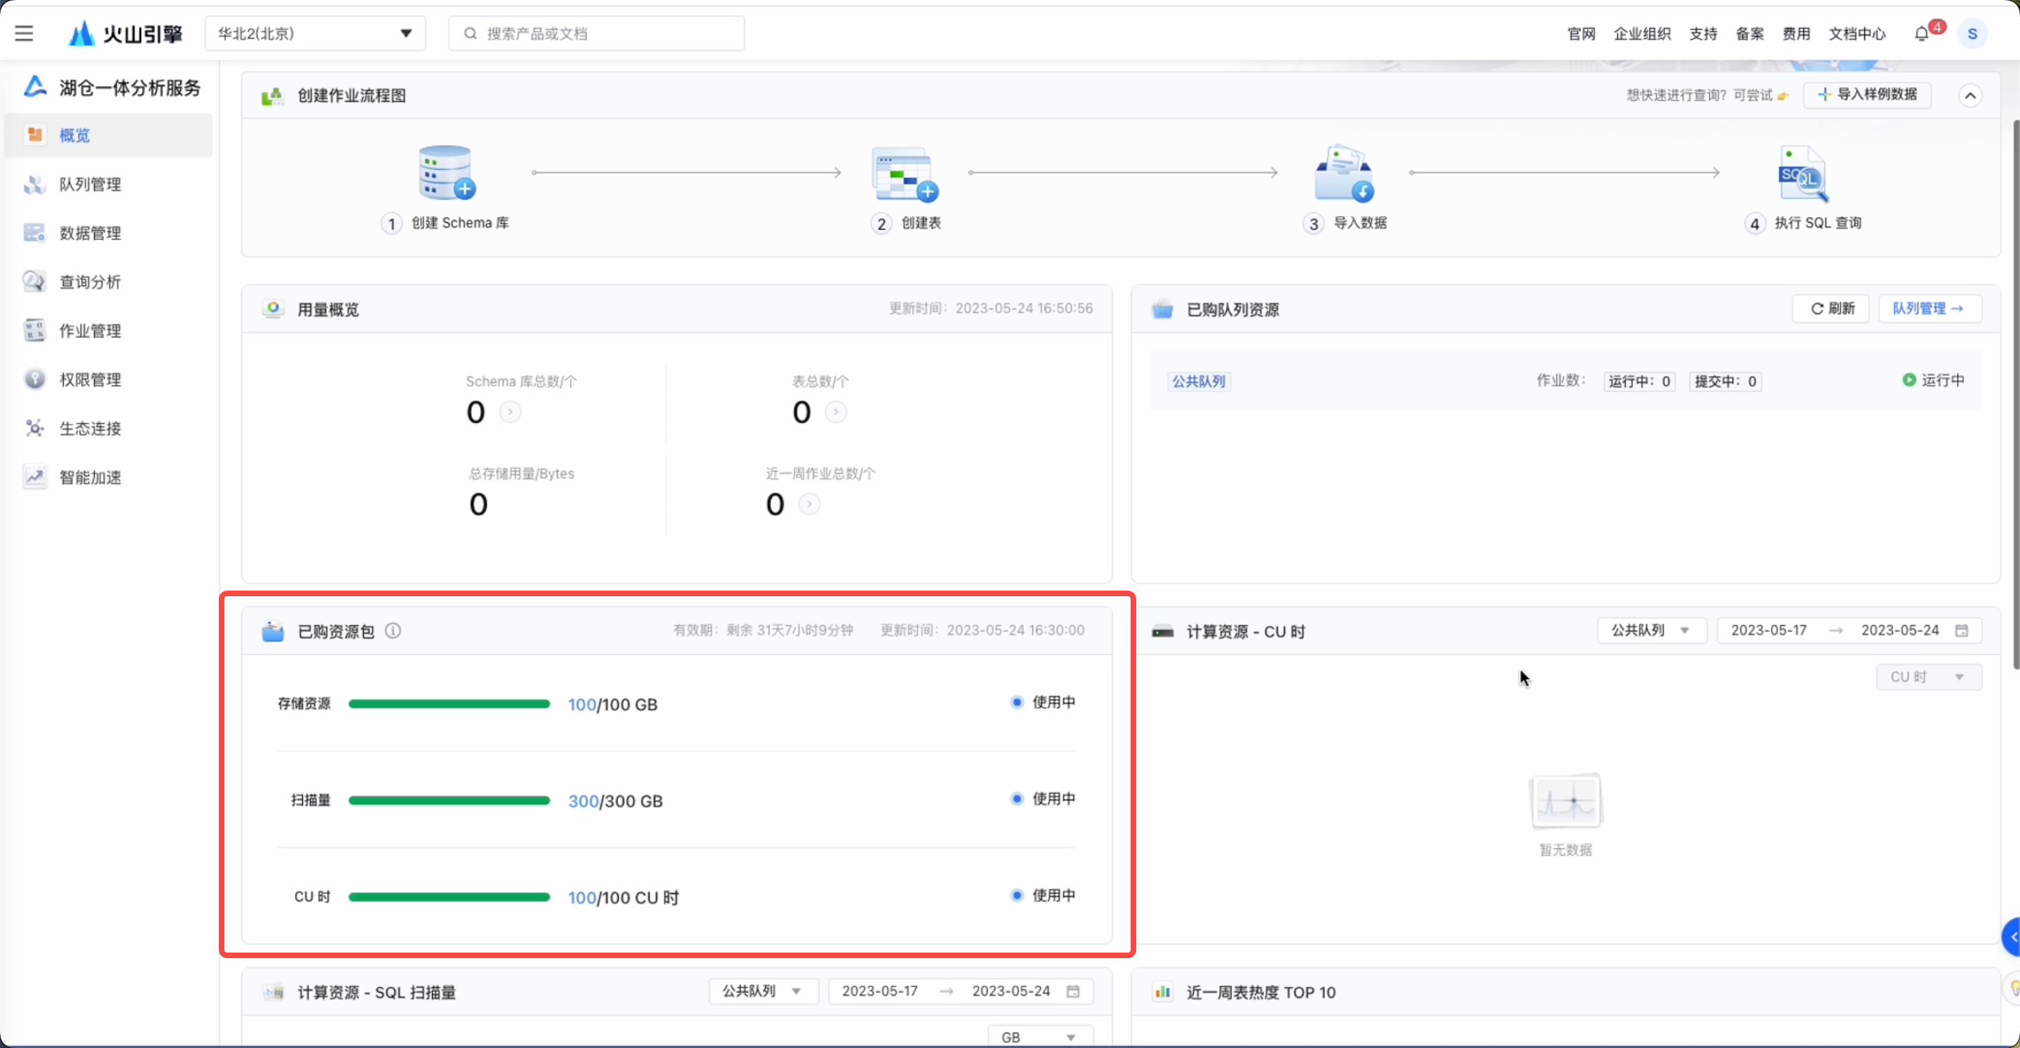The height and width of the screenshot is (1048, 2020).
Task: Go to 查询分析 in the sidebar
Action: point(90,281)
